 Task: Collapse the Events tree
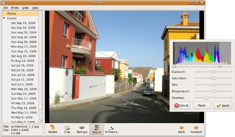click(4, 18)
